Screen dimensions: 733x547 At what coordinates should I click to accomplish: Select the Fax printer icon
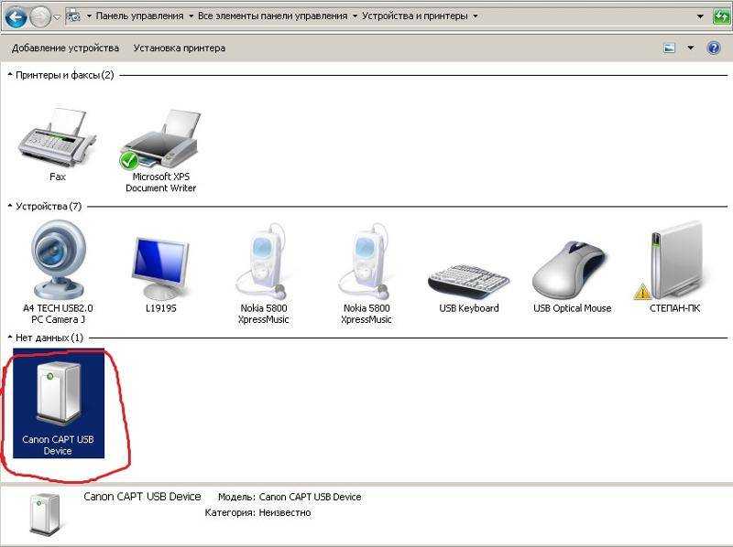tap(58, 145)
